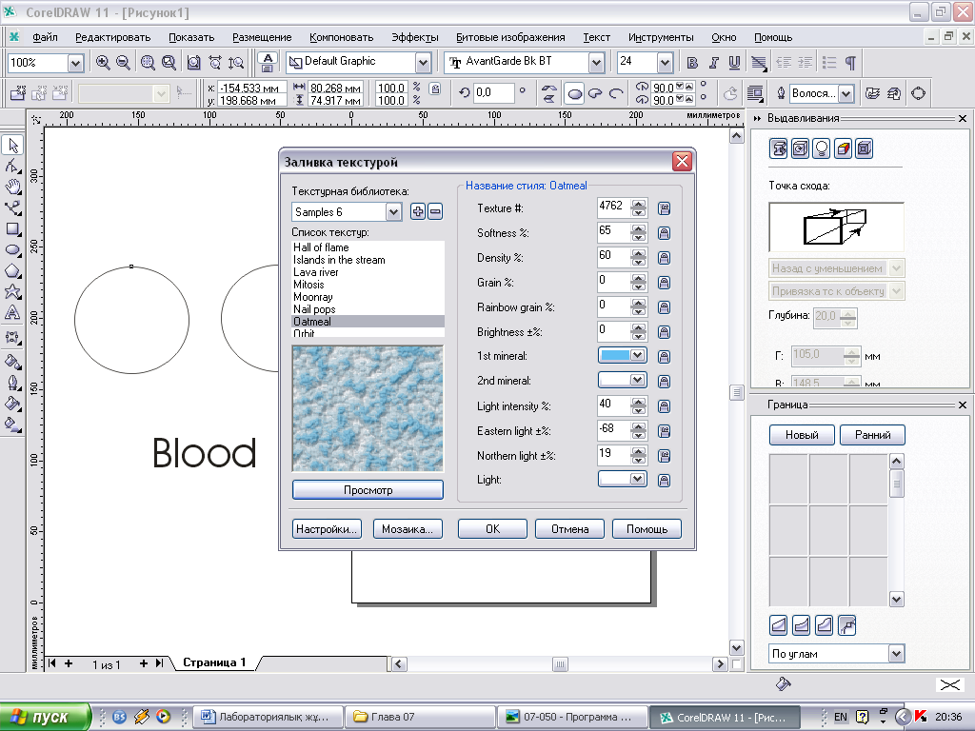The width and height of the screenshot is (975, 731).
Task: Select the Ellipse tool in the toolbox
Action: (12, 250)
